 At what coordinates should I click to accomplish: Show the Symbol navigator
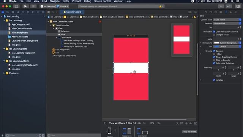[x=13, y=12]
